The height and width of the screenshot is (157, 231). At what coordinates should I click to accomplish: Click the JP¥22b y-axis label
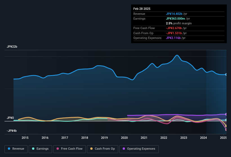point(12,47)
